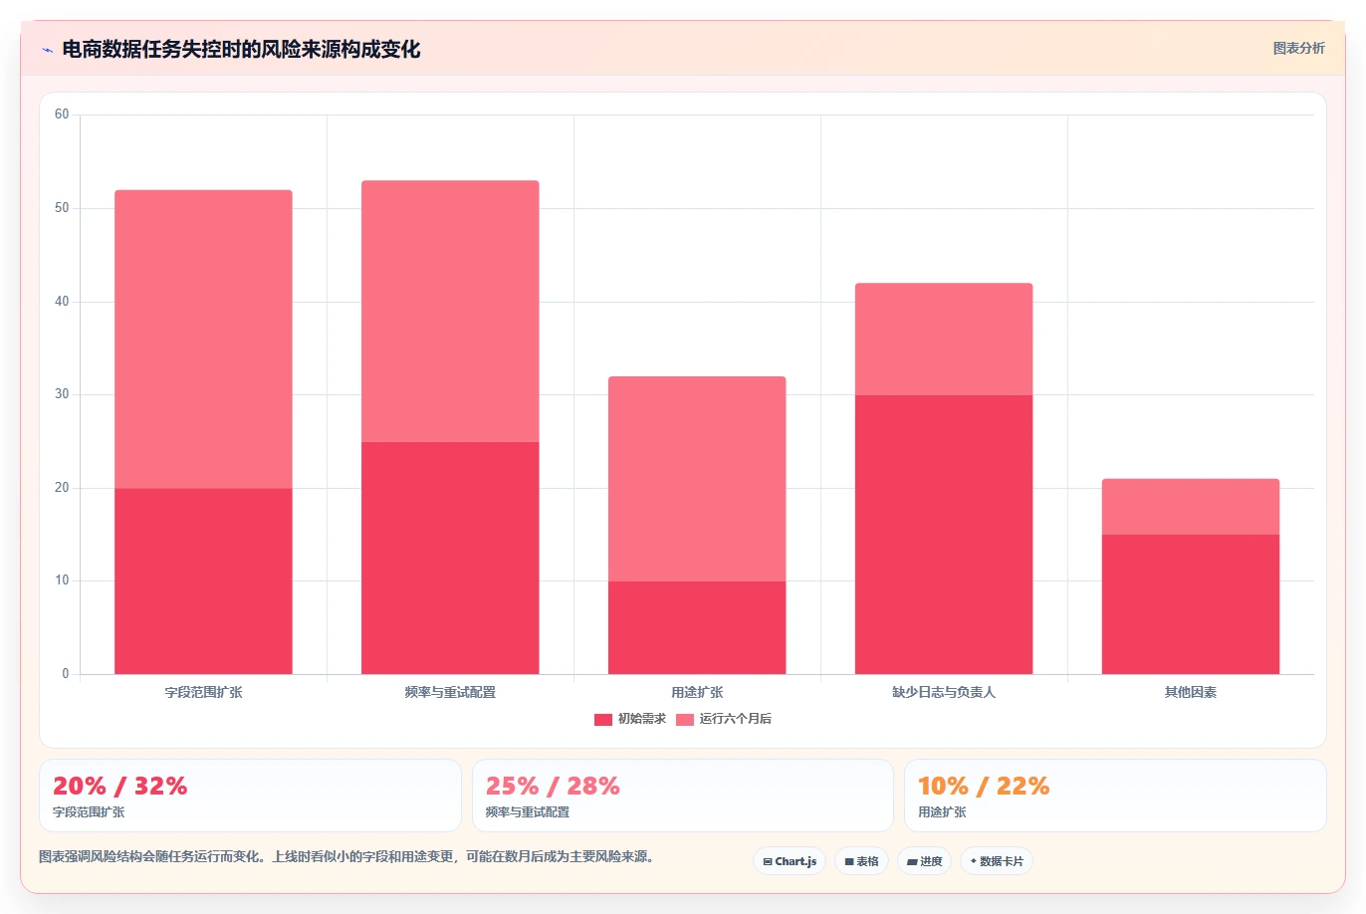Click the dark segment of 字段范围扩张 bar

point(203,580)
